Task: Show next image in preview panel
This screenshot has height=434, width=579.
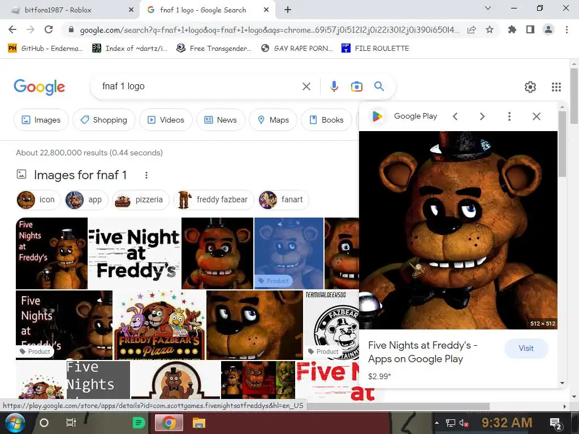Action: (x=482, y=116)
